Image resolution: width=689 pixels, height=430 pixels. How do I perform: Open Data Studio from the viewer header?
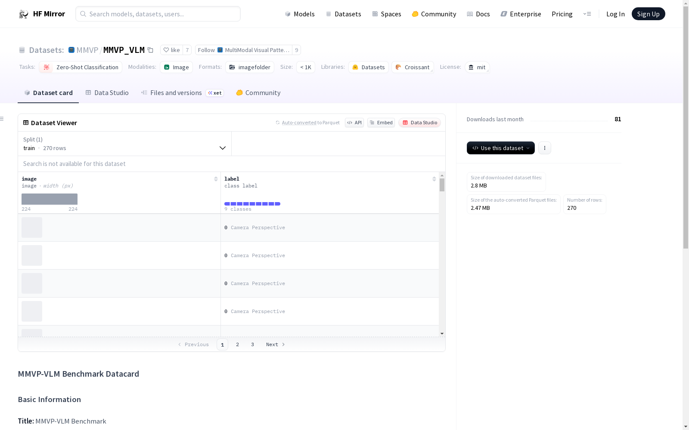point(420,123)
